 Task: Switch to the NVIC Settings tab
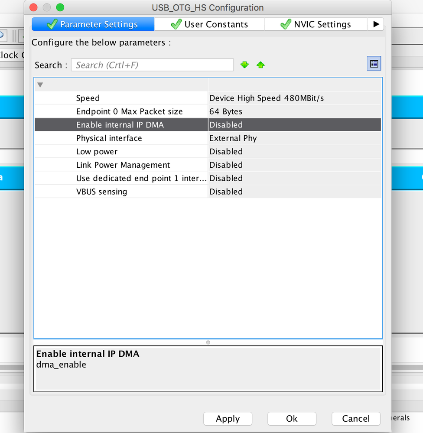point(316,24)
